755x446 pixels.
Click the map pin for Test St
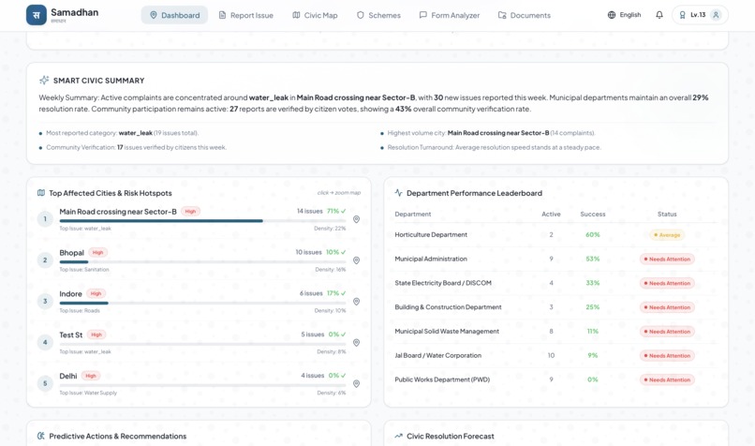(x=356, y=342)
